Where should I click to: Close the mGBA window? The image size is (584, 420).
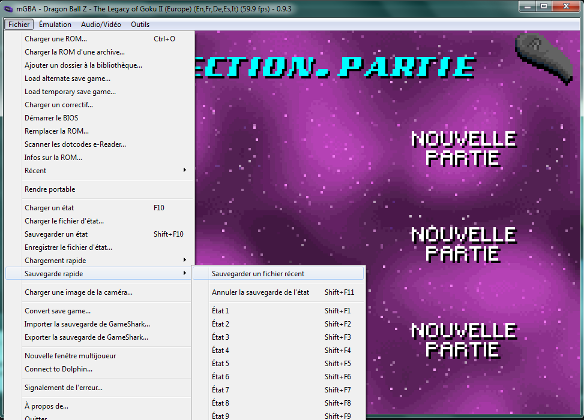(566, 7)
